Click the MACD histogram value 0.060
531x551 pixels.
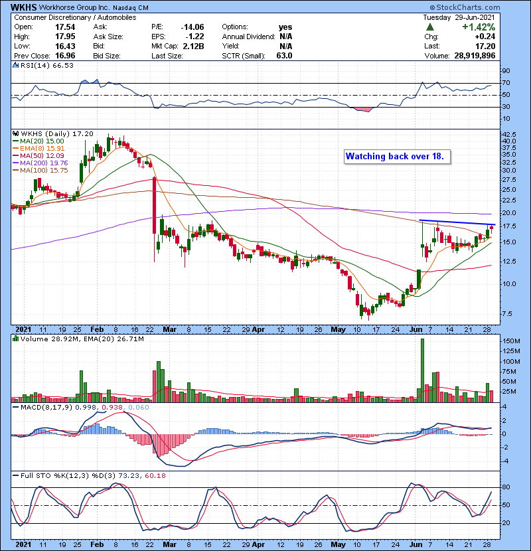coord(139,408)
